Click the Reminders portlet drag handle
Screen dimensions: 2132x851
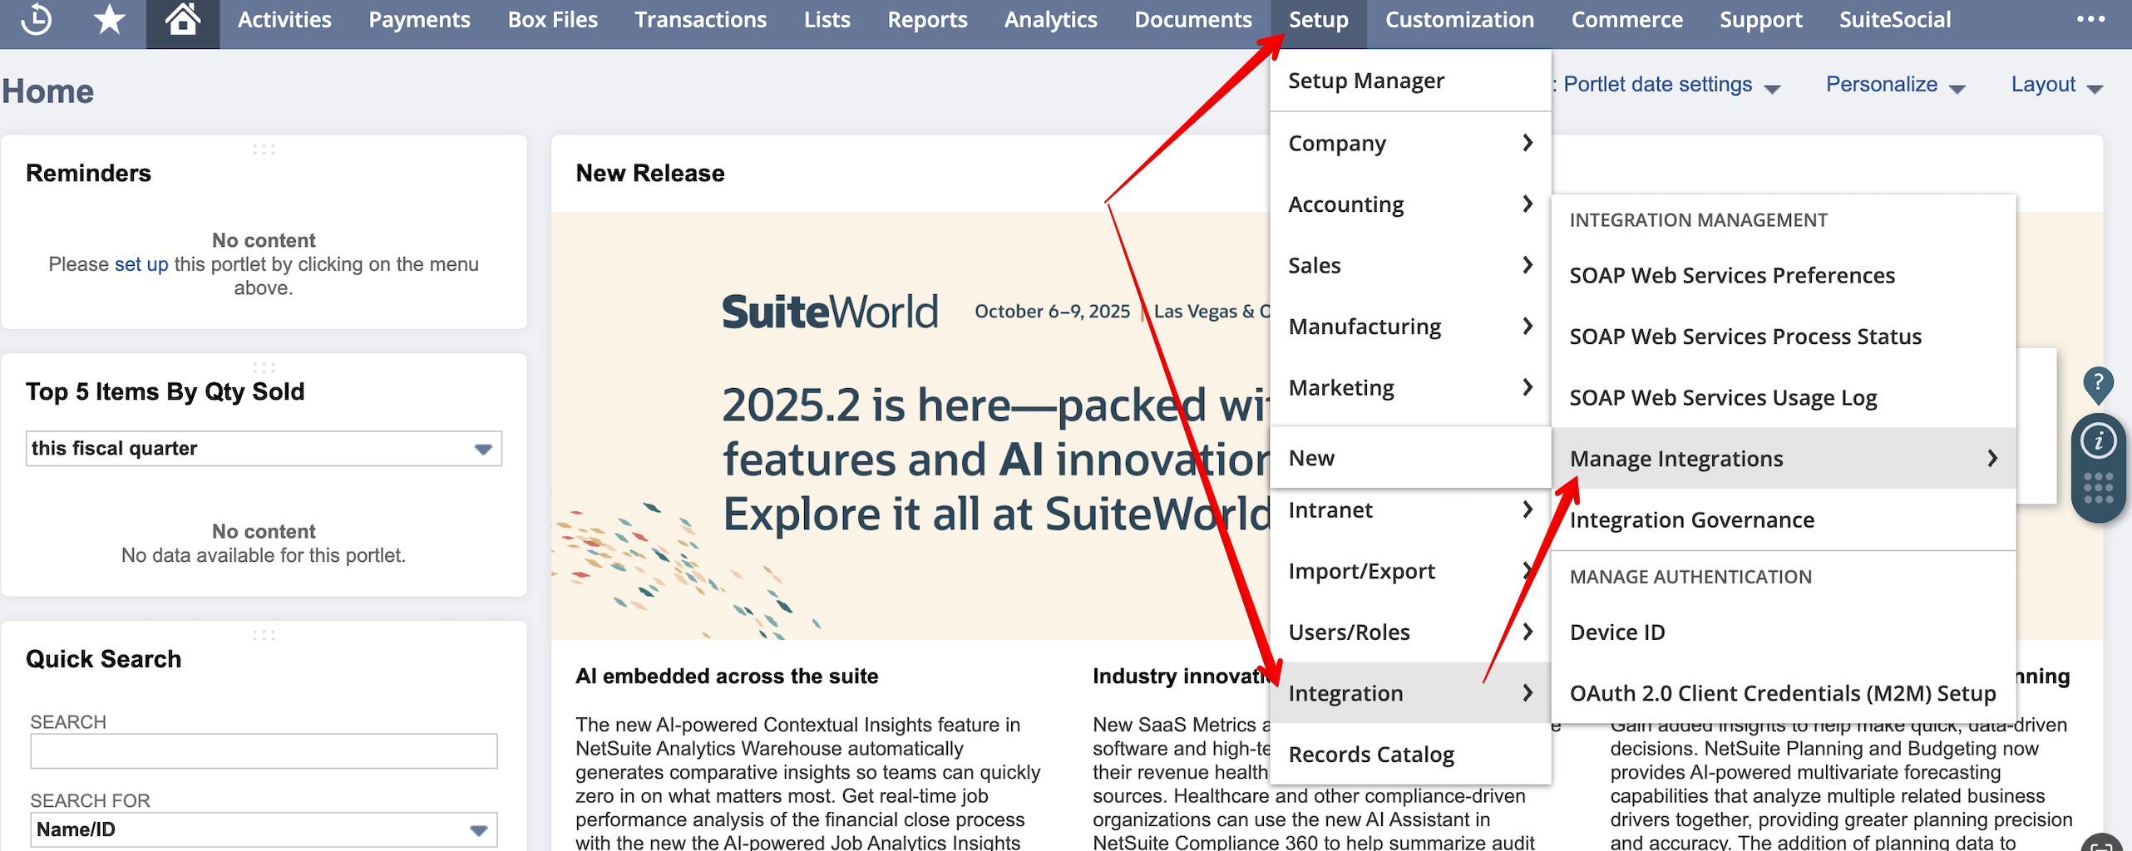[x=264, y=150]
